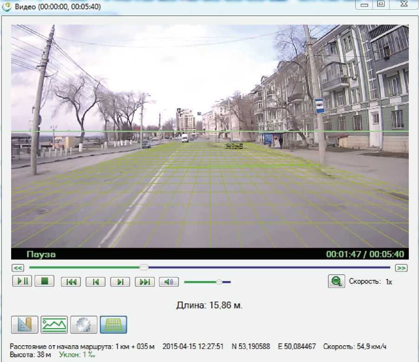Step forward one frame
The width and height of the screenshot is (419, 362).
pos(120,282)
